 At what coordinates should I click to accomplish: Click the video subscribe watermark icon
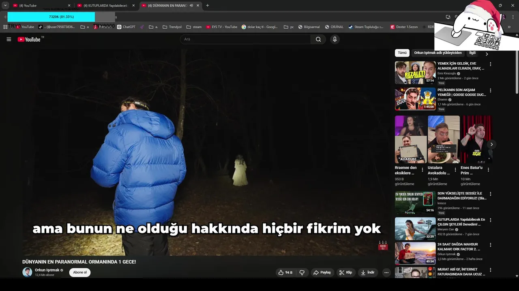(x=383, y=246)
